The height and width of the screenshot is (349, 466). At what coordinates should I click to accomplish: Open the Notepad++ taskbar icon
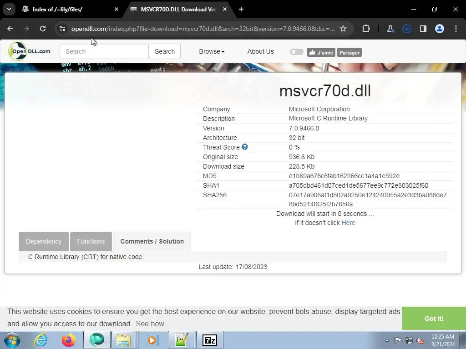point(181,340)
